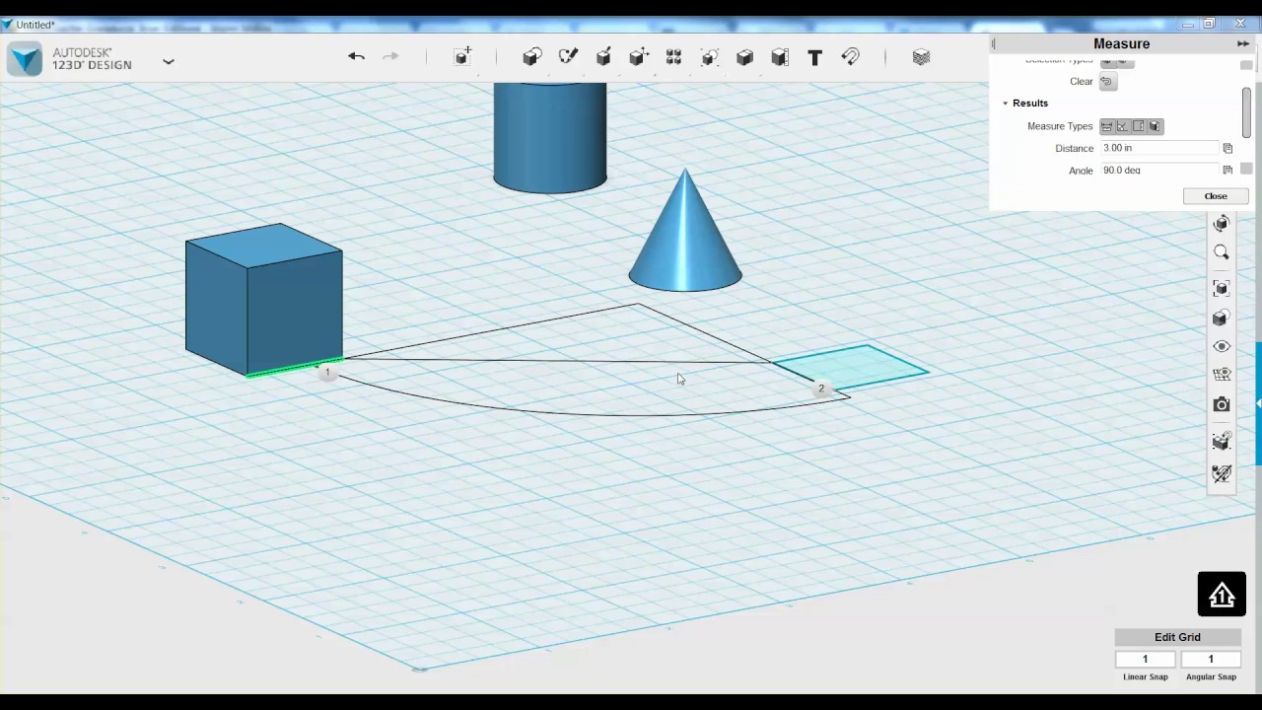Toggle grid visibility icon
1262x710 pixels.
[x=1222, y=375]
